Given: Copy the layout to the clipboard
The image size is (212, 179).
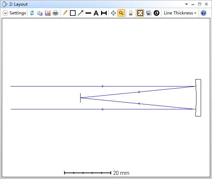Looking at the screenshot, I should 40,13.
